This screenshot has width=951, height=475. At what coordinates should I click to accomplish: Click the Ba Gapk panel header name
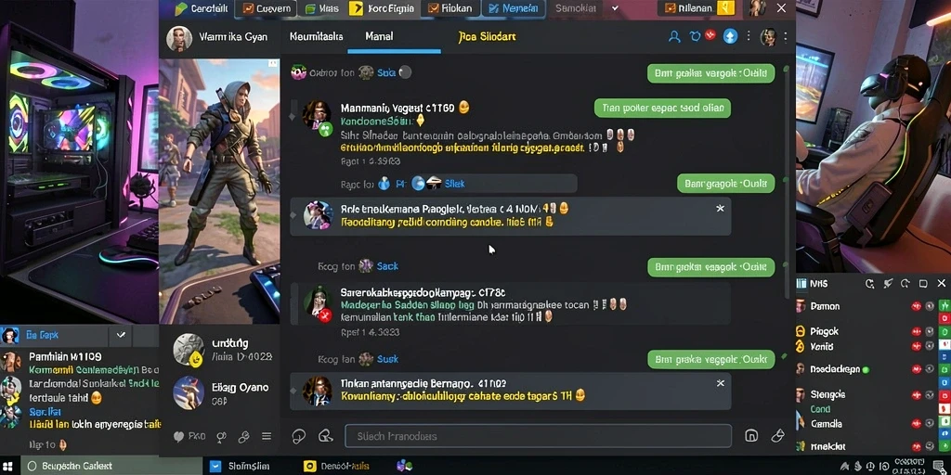point(42,334)
